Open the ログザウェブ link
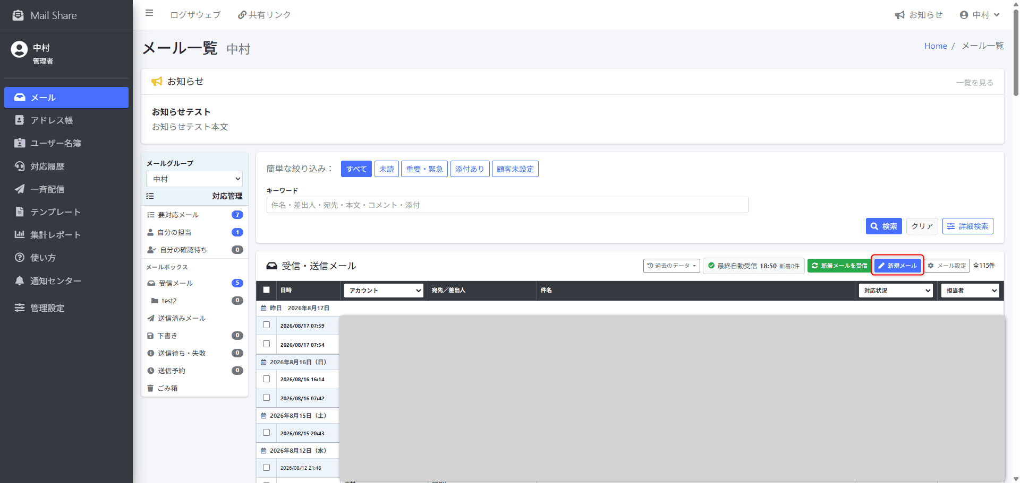The height and width of the screenshot is (483, 1020). click(x=195, y=15)
